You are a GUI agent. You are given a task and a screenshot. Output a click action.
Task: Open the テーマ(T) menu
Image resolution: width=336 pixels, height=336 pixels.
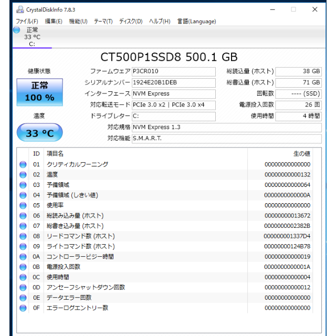[x=103, y=21]
